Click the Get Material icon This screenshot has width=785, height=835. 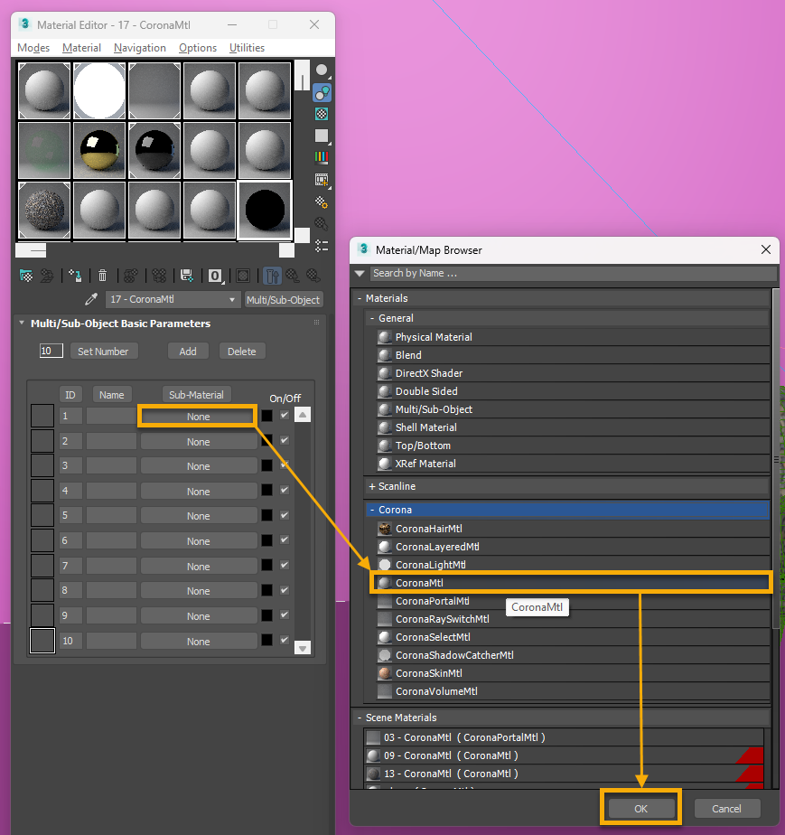(x=26, y=276)
